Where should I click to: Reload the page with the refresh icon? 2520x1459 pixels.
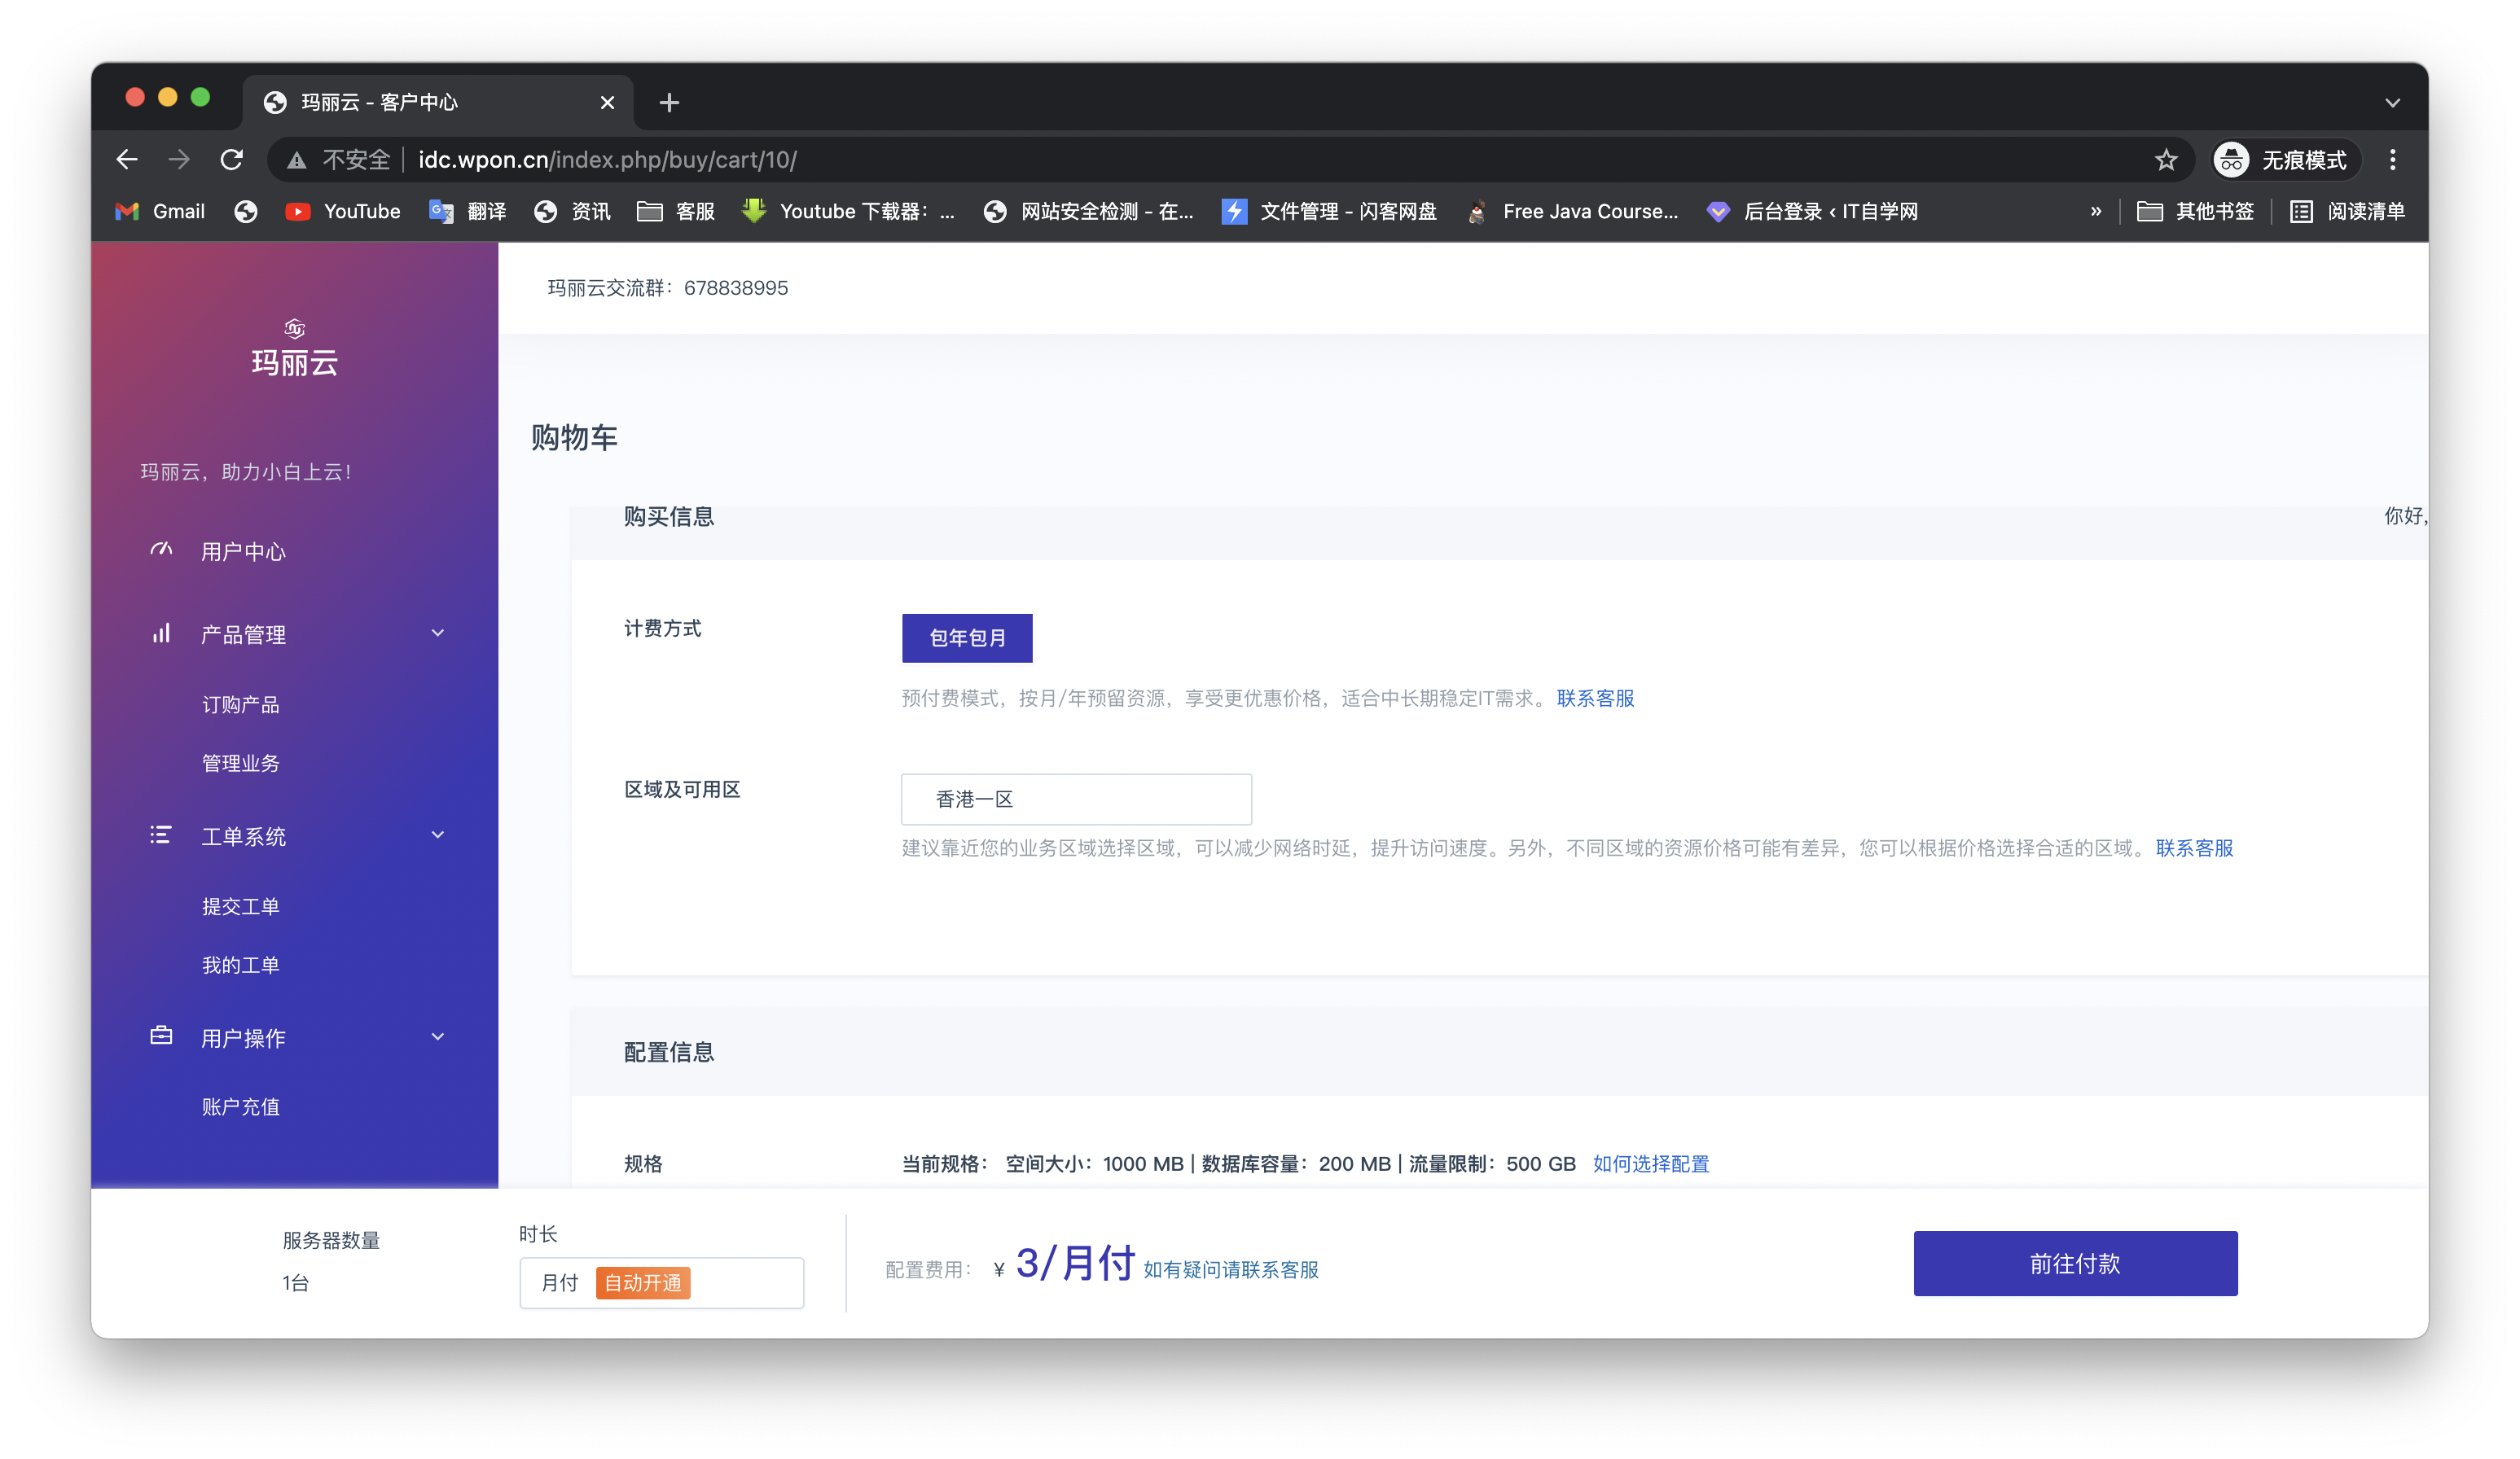point(232,160)
